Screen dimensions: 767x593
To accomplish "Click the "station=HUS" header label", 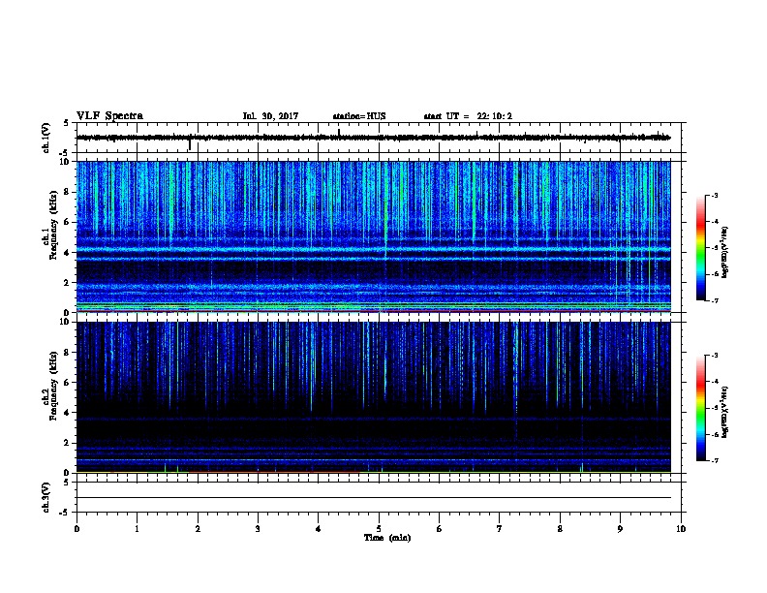I will point(359,116).
